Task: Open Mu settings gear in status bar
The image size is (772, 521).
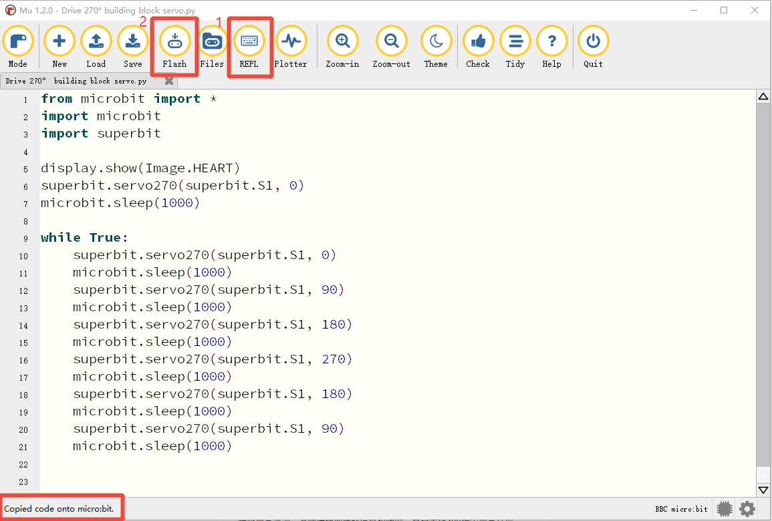Action: pyautogui.click(x=747, y=509)
